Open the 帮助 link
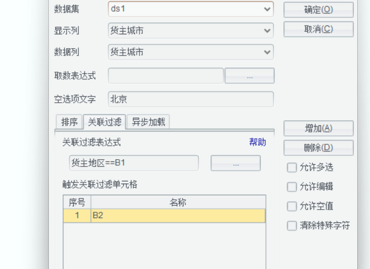This screenshot has height=269, width=370. 257,143
